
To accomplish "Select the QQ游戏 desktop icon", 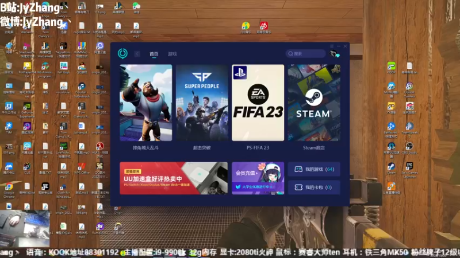I will click(82, 68).
